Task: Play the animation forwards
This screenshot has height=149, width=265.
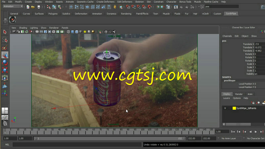Action: coord(256,132)
